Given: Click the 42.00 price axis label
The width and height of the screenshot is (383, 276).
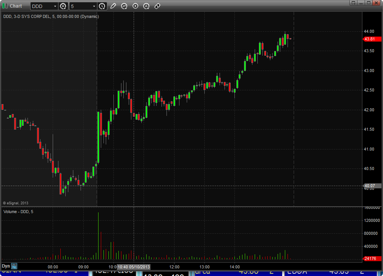Looking at the screenshot, I should point(369,110).
